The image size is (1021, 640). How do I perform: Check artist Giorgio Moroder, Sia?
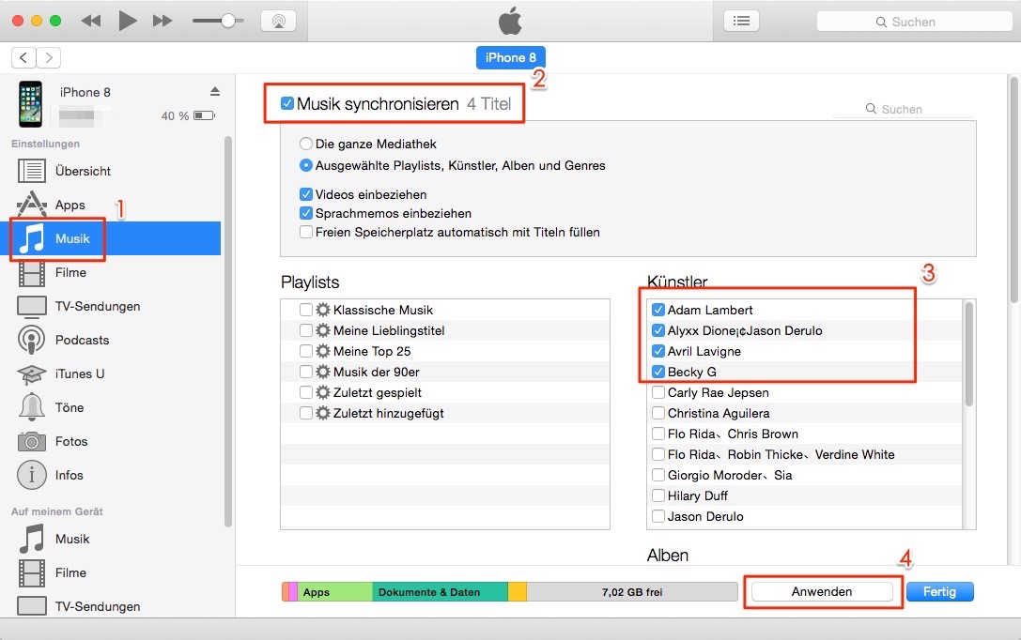(x=658, y=475)
